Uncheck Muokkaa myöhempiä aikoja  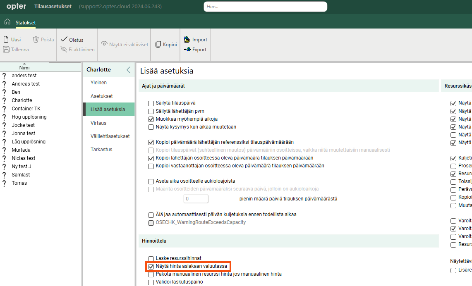(x=151, y=119)
